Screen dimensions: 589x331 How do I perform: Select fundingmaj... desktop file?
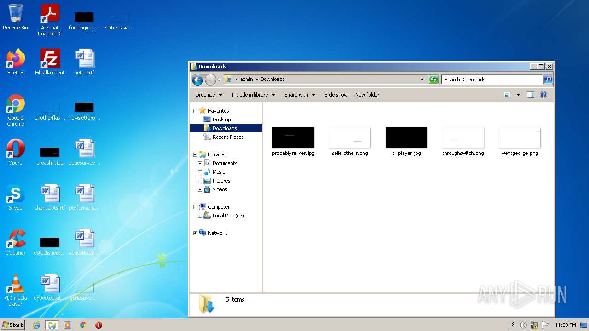84,21
